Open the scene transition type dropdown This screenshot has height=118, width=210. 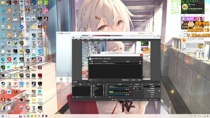(138, 87)
